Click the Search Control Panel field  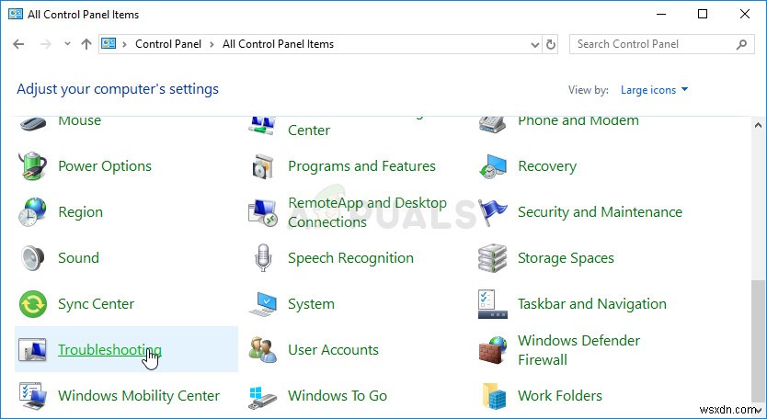click(x=662, y=44)
